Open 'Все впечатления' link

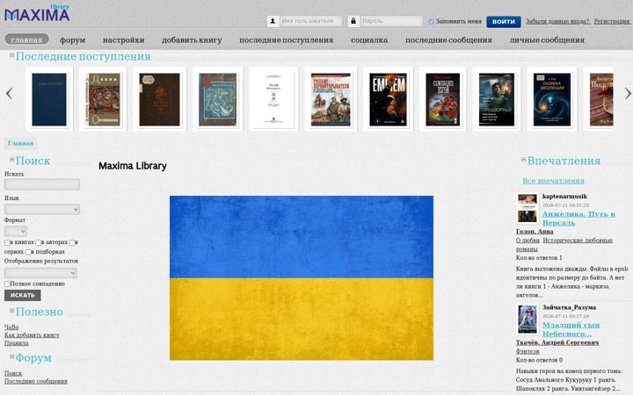pos(554,181)
